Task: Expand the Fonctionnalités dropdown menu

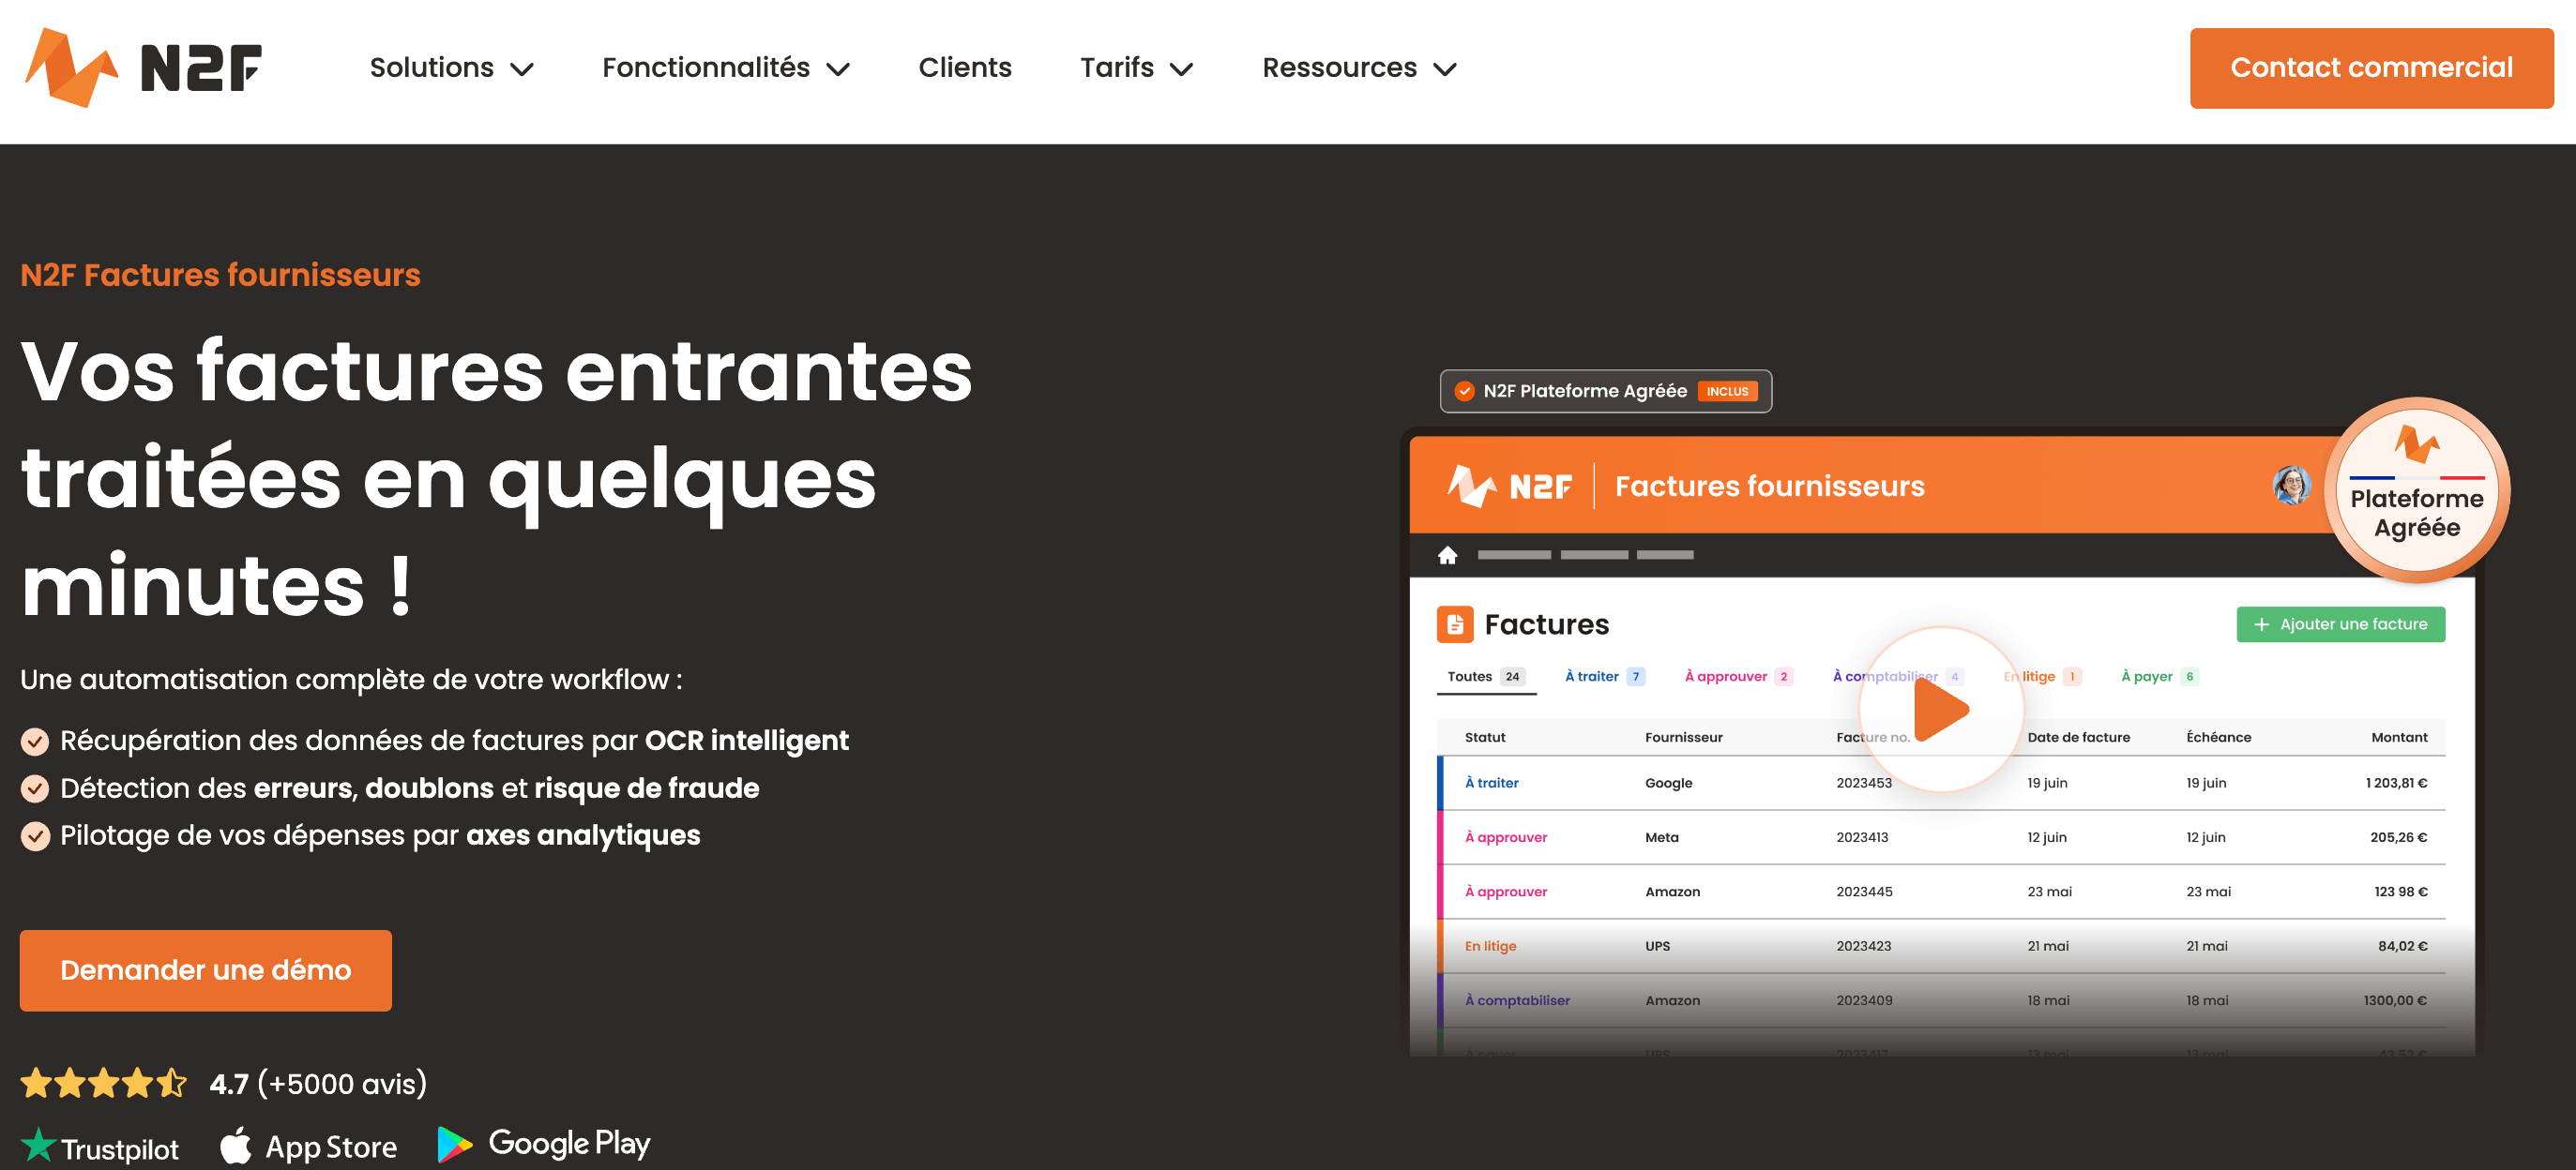Action: coord(726,67)
